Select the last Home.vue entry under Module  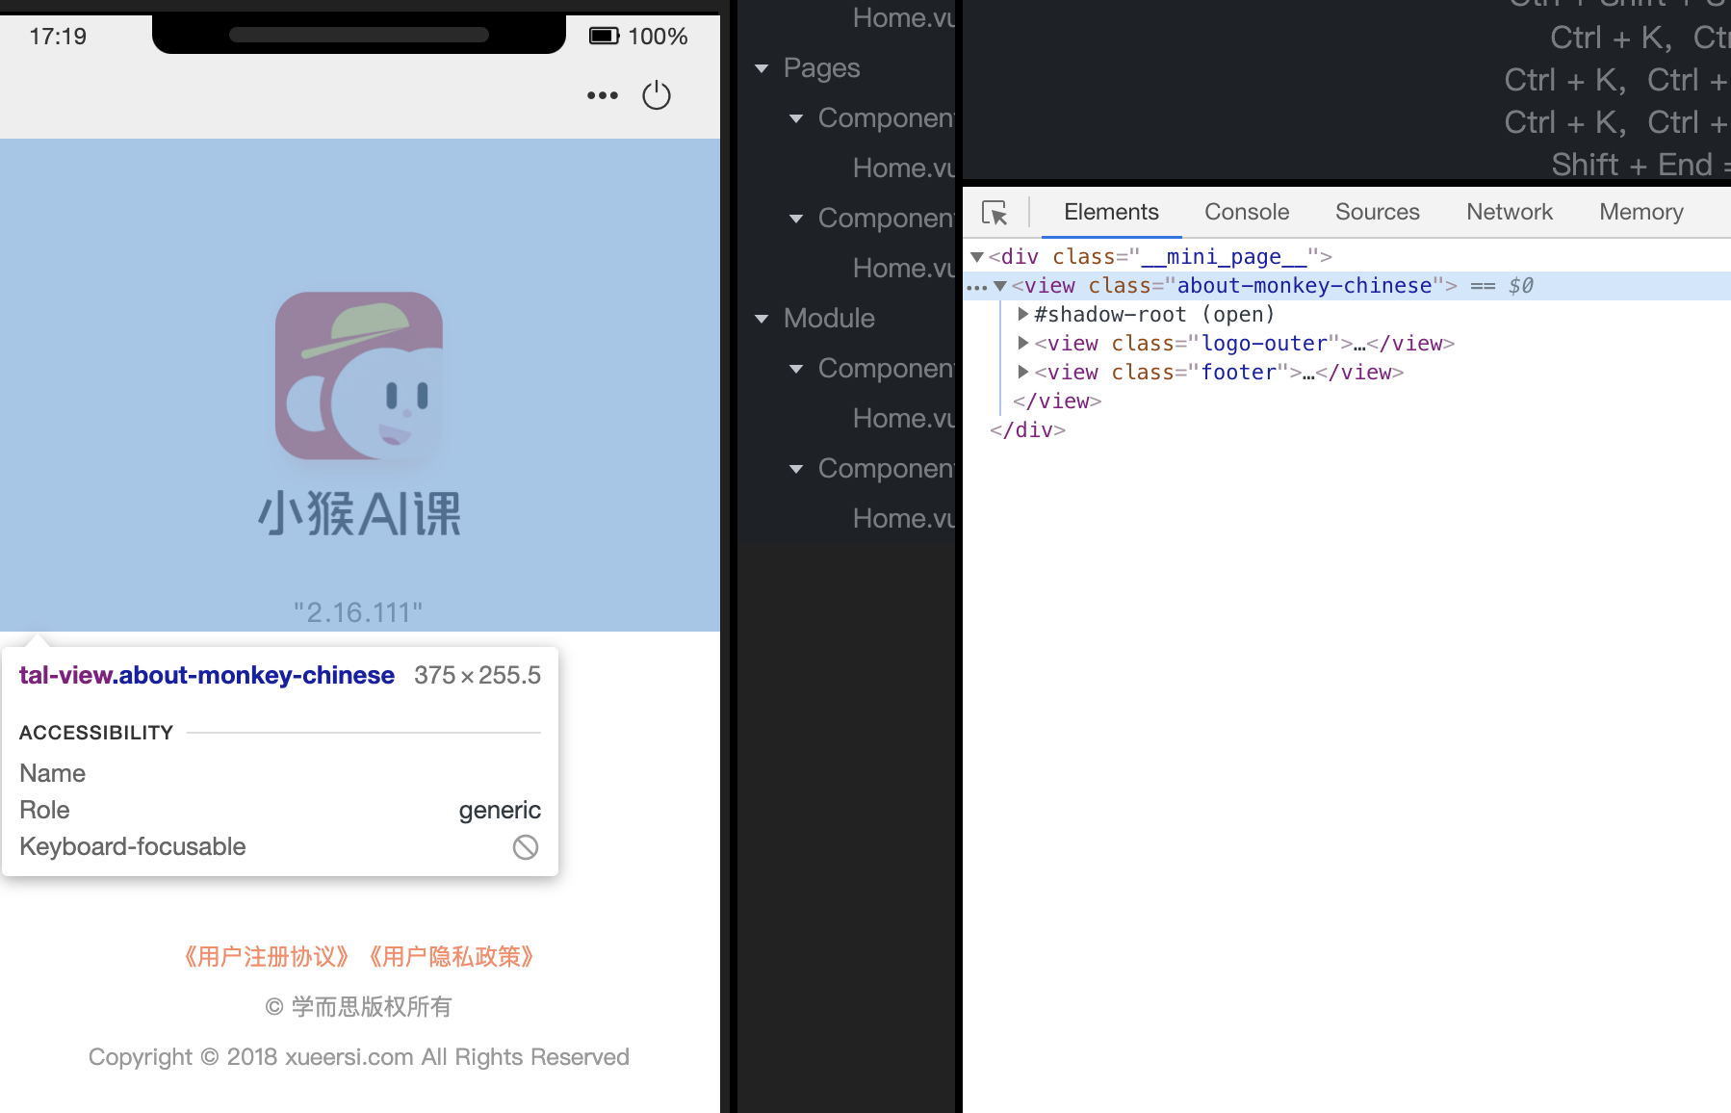(903, 519)
